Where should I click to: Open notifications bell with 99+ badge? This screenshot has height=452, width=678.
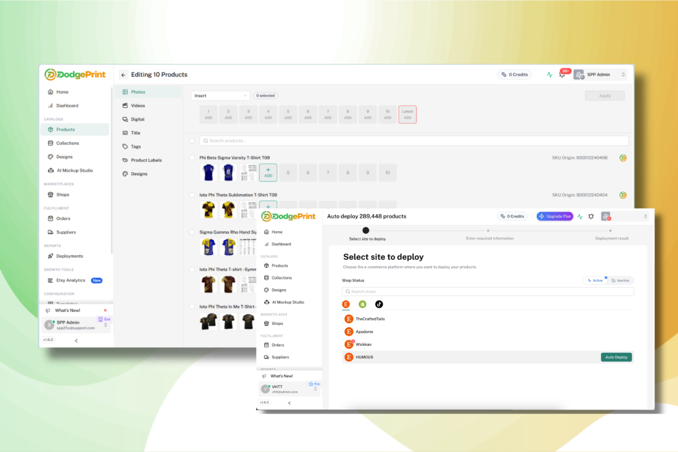[x=562, y=74]
